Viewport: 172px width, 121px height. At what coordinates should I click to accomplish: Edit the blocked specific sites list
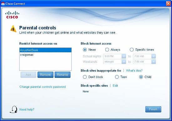115,86
